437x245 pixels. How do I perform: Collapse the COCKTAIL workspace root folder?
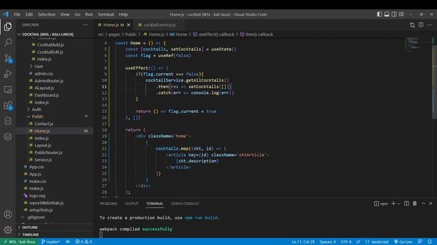point(48,34)
